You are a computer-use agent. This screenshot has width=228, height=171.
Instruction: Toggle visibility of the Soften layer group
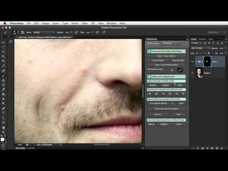[x=192, y=62]
